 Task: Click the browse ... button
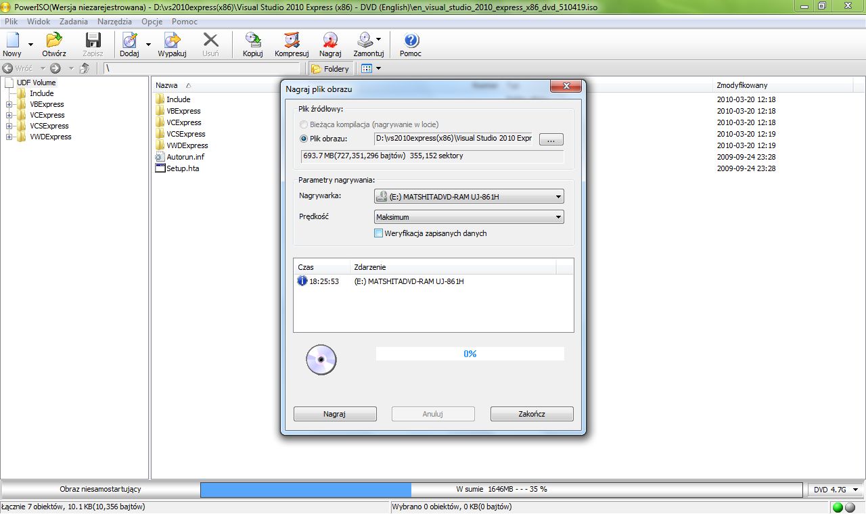(551, 139)
